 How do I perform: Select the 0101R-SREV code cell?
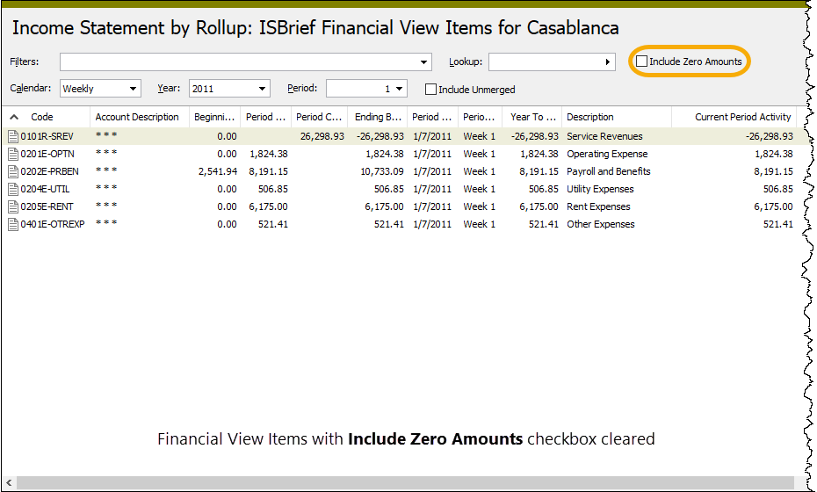click(47, 136)
